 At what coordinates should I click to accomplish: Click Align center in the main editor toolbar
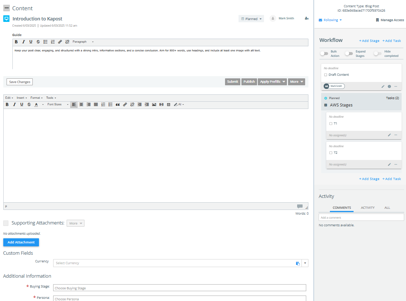tap(81, 104)
